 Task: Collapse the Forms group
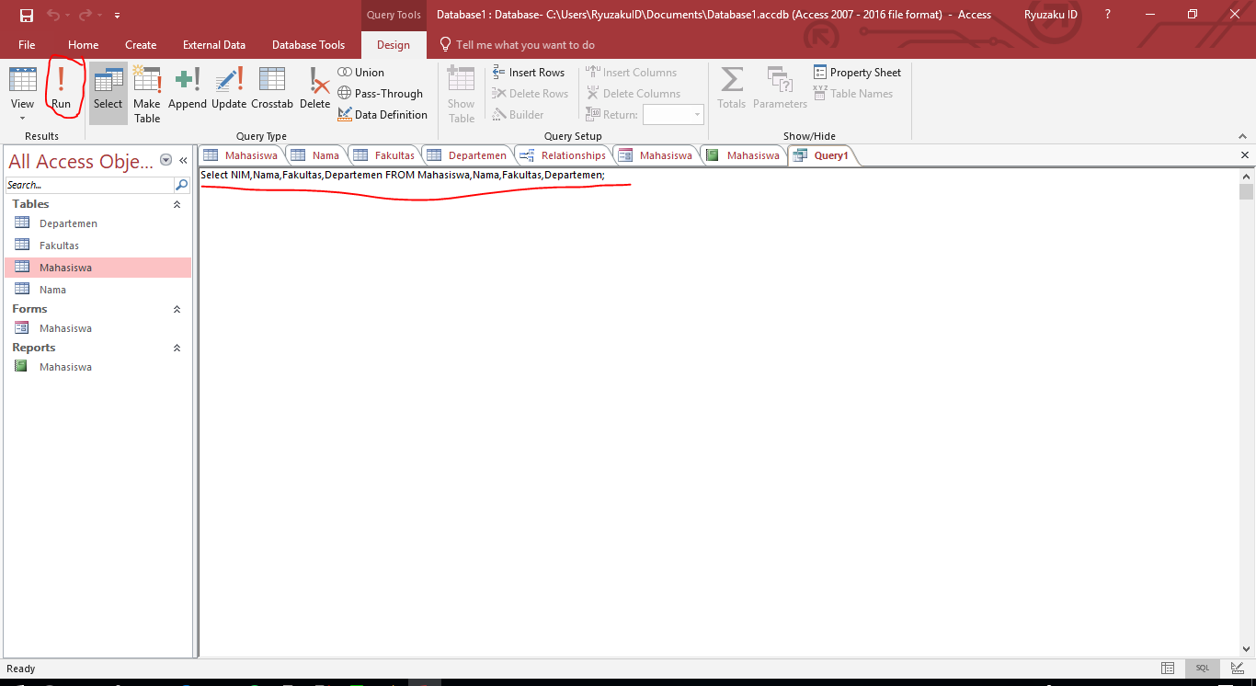point(177,309)
